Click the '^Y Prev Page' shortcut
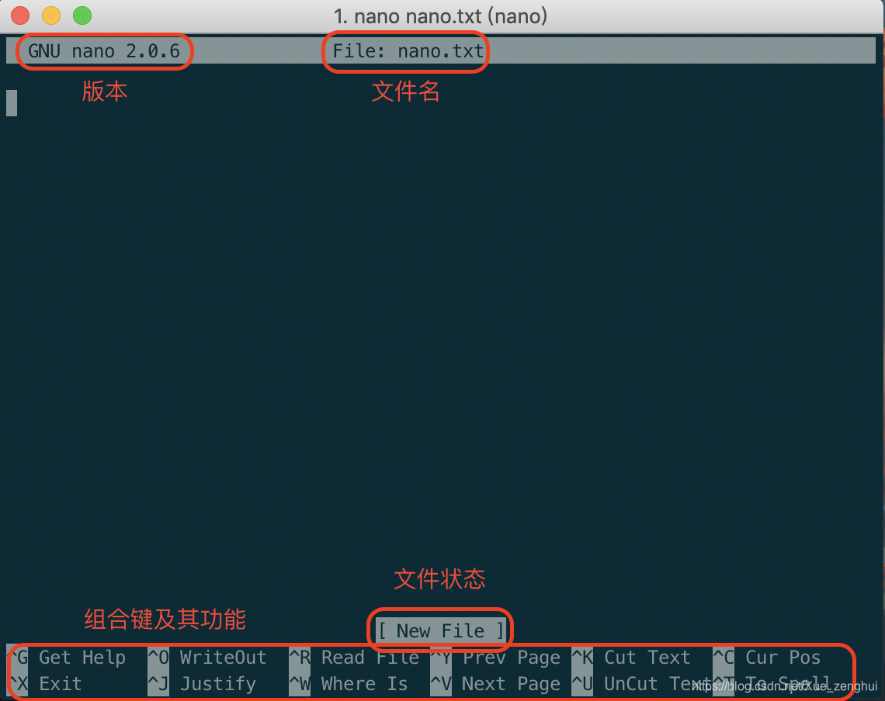885x701 pixels. click(x=495, y=657)
